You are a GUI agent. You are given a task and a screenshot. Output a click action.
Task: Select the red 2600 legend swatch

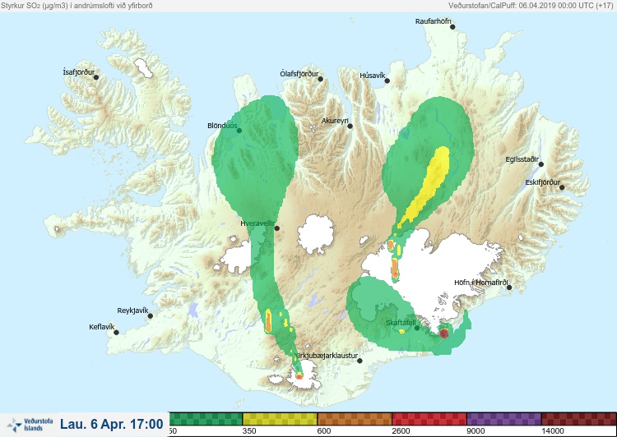coord(429,419)
